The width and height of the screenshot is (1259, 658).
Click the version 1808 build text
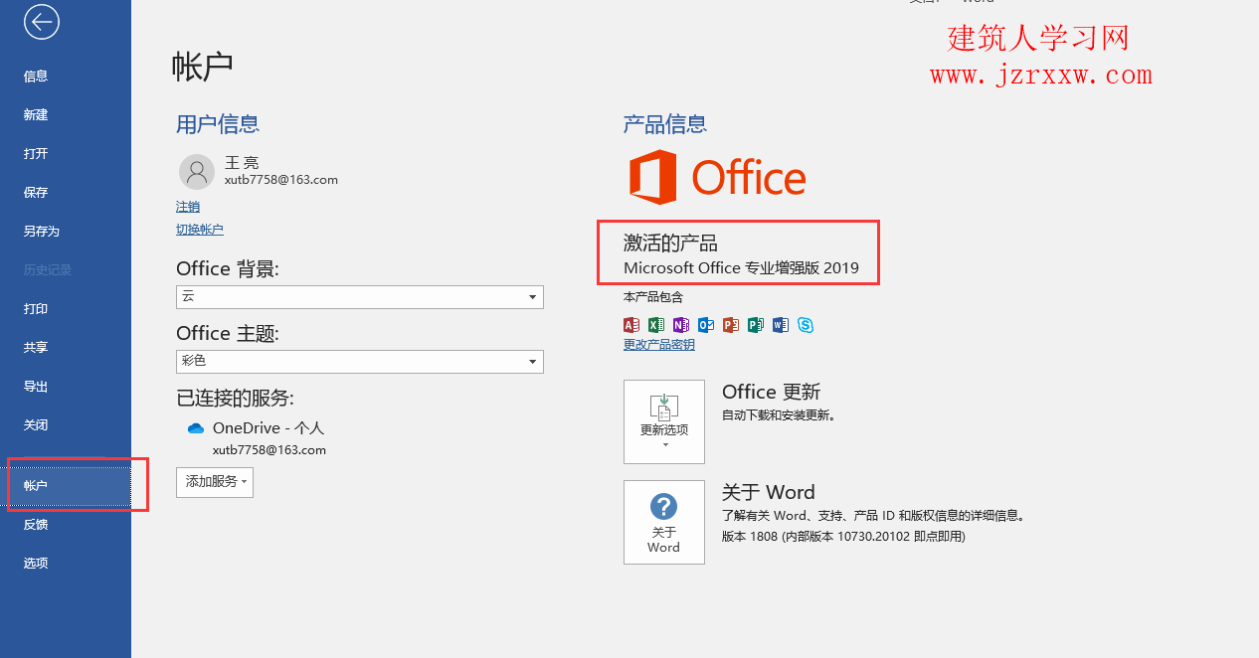click(843, 537)
